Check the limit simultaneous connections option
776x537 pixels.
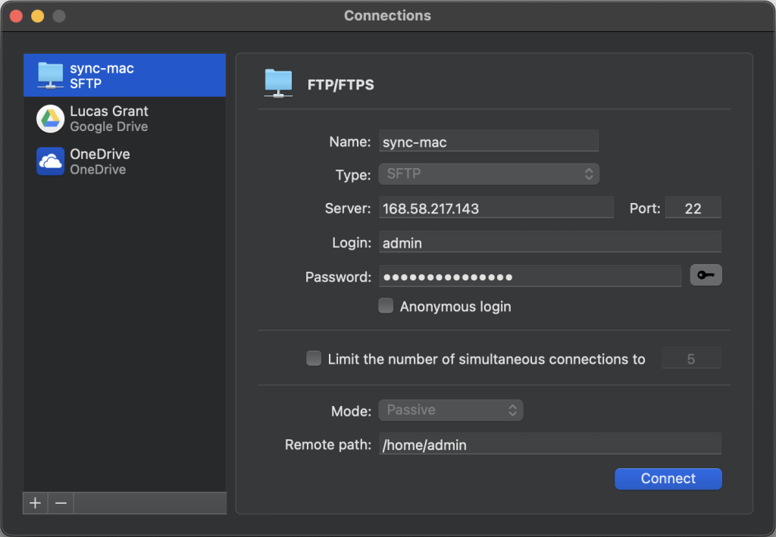pyautogui.click(x=314, y=358)
